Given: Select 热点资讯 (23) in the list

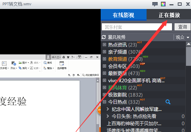Looking at the screenshot, I should click(x=123, y=45).
